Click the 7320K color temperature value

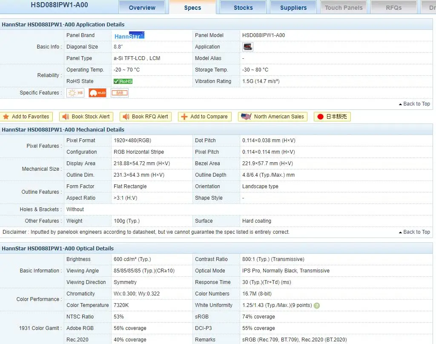121,305
